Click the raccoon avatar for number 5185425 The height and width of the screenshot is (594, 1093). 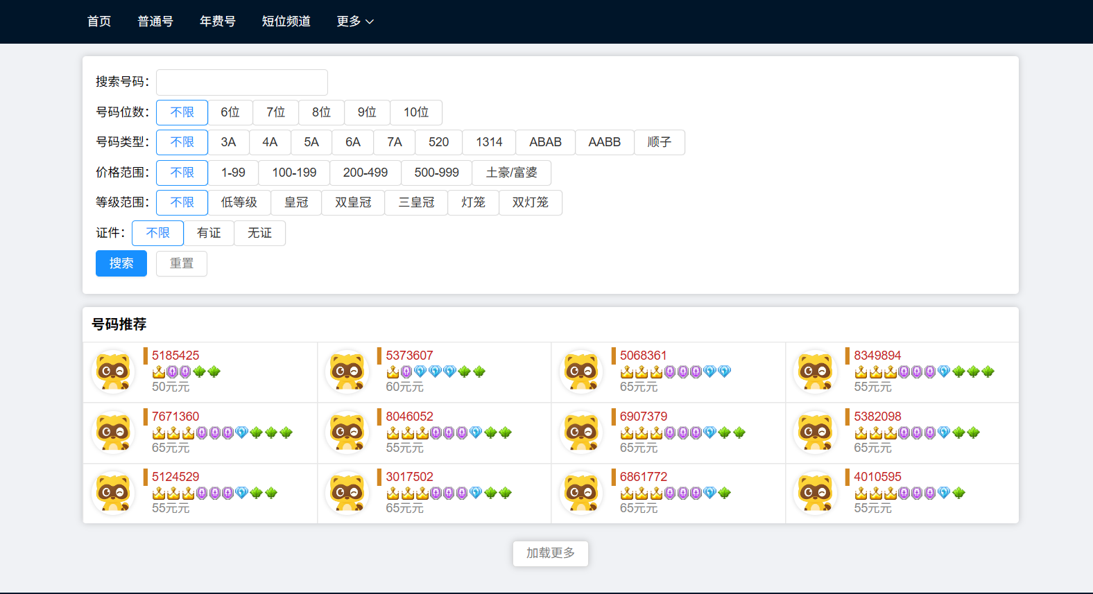click(113, 372)
